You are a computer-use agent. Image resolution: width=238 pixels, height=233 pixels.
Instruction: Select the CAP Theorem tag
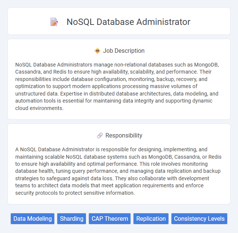[110, 219]
